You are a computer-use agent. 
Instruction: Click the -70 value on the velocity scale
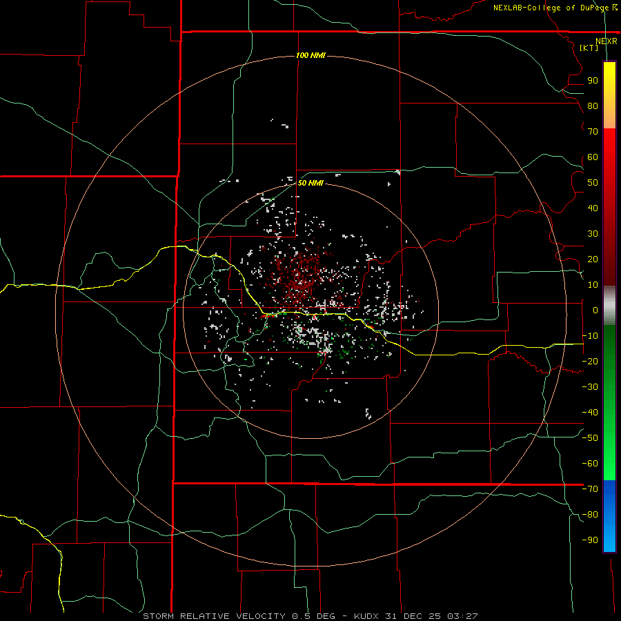(x=590, y=489)
